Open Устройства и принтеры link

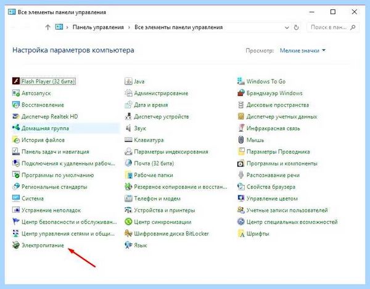pos(165,210)
